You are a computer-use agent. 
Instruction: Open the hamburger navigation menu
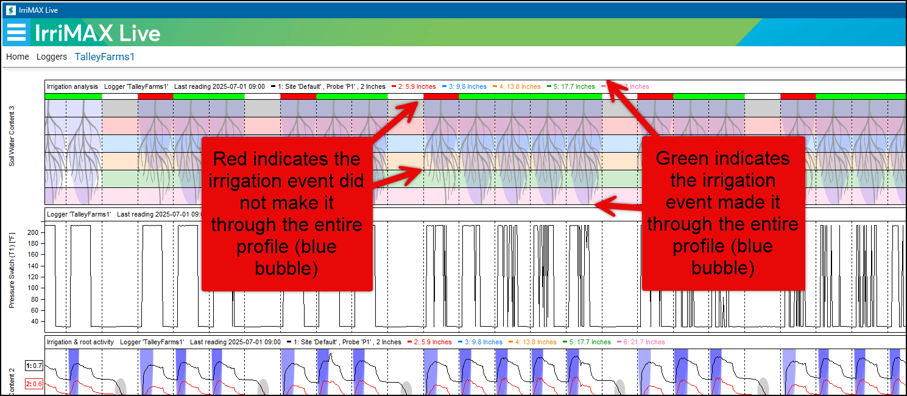point(16,32)
